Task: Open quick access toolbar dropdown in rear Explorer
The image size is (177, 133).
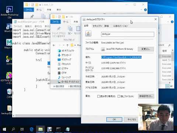Action: [x=40, y=5]
